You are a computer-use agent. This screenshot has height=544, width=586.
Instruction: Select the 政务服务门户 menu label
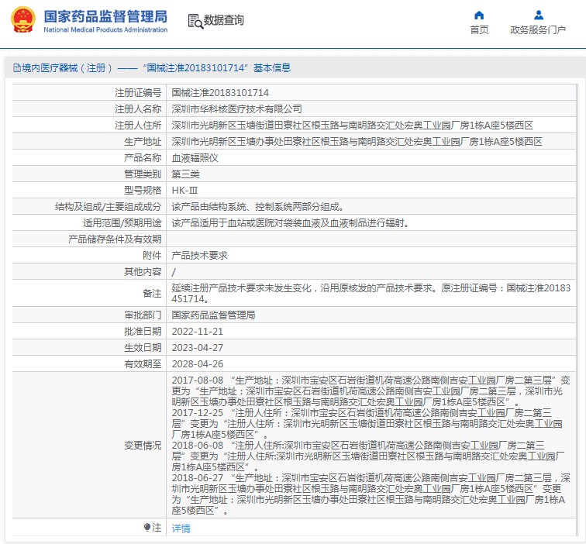click(538, 29)
